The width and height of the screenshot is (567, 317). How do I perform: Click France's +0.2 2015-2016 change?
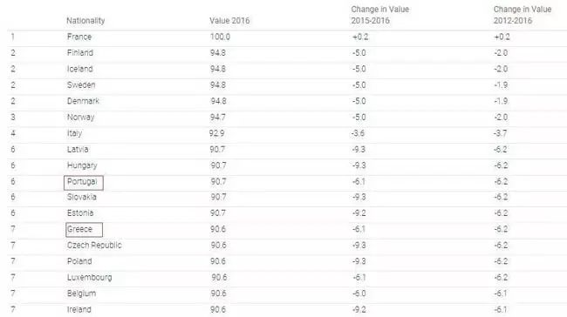coord(360,37)
